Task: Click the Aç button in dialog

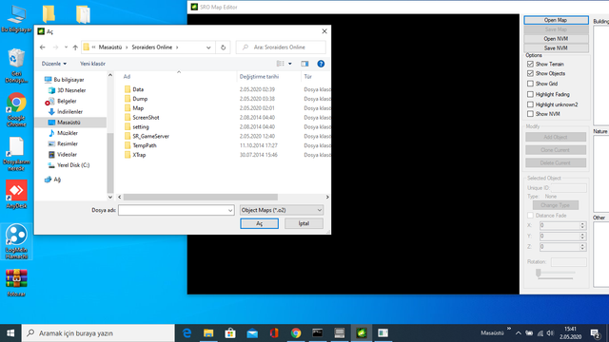Action: click(259, 223)
